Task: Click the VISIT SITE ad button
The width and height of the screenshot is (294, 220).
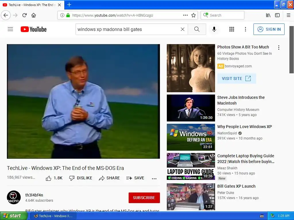Action: tap(237, 78)
